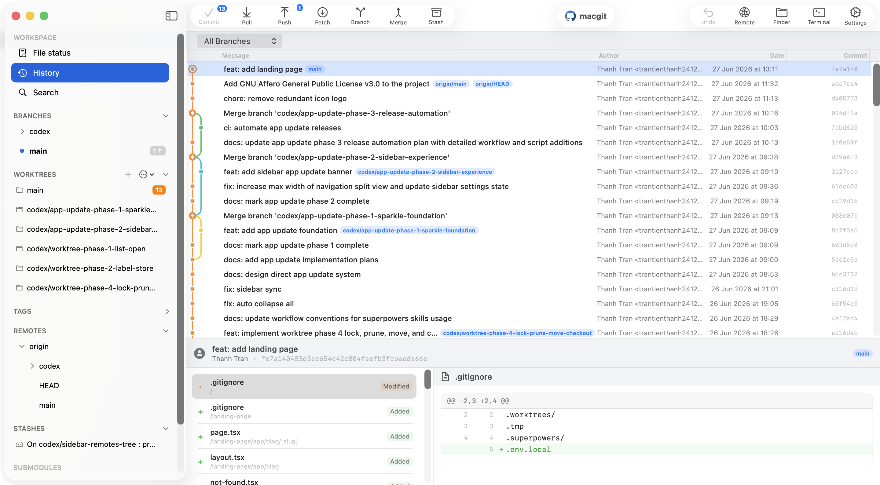880x485 pixels.
Task: Select main under origin remote
Action: (x=47, y=405)
